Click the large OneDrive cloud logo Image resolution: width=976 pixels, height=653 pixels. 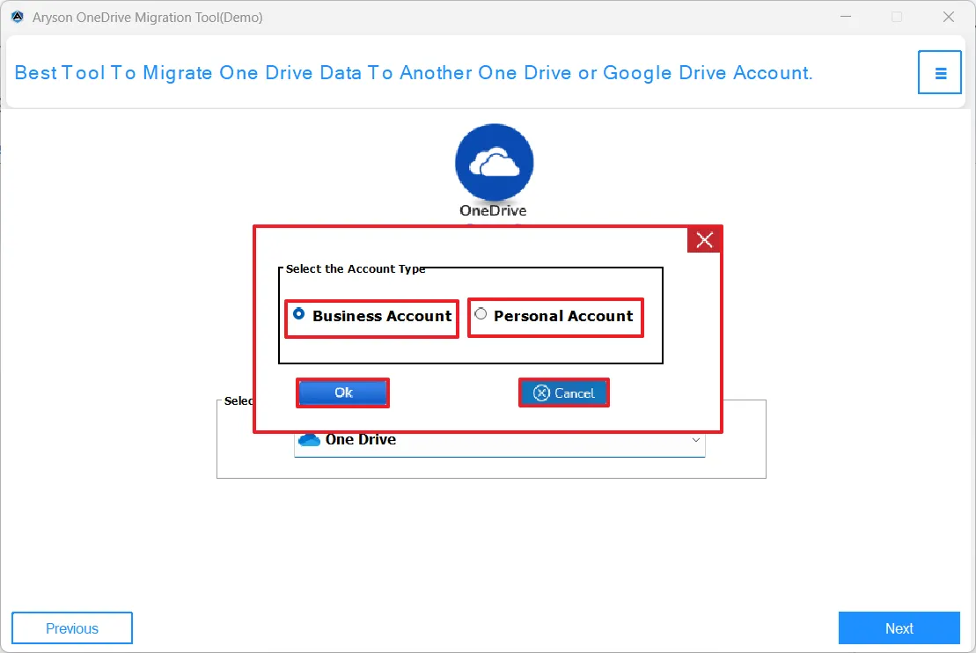tap(494, 163)
